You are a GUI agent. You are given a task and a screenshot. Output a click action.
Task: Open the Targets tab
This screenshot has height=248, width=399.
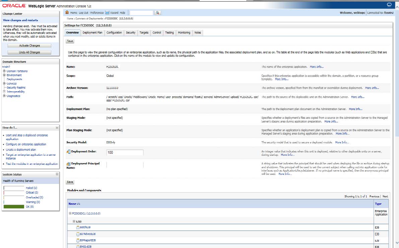coord(144,33)
